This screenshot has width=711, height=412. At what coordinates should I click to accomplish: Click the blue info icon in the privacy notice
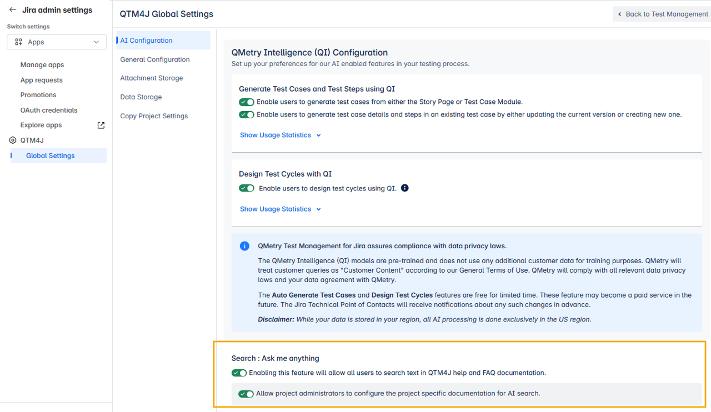[244, 246]
